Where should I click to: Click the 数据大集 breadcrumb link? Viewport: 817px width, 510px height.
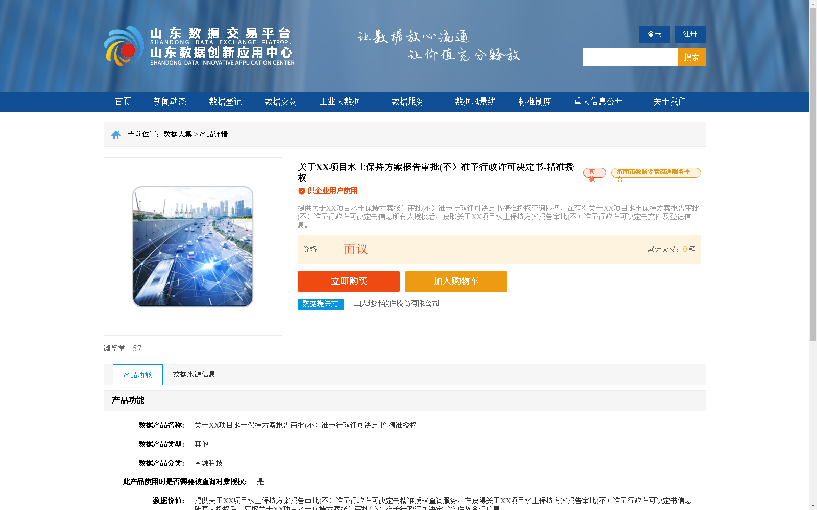(x=177, y=134)
